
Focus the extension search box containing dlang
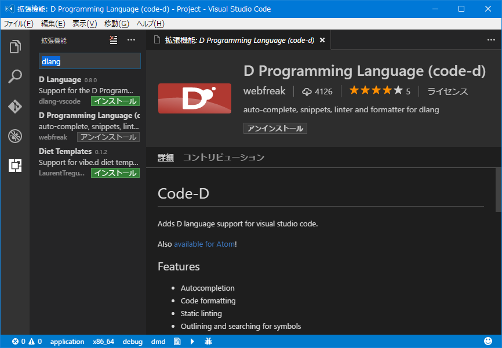[x=90, y=61]
